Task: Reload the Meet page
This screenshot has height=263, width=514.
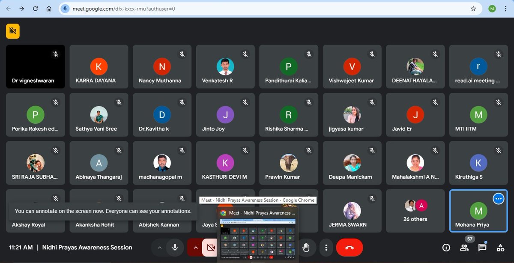Action: click(x=36, y=9)
